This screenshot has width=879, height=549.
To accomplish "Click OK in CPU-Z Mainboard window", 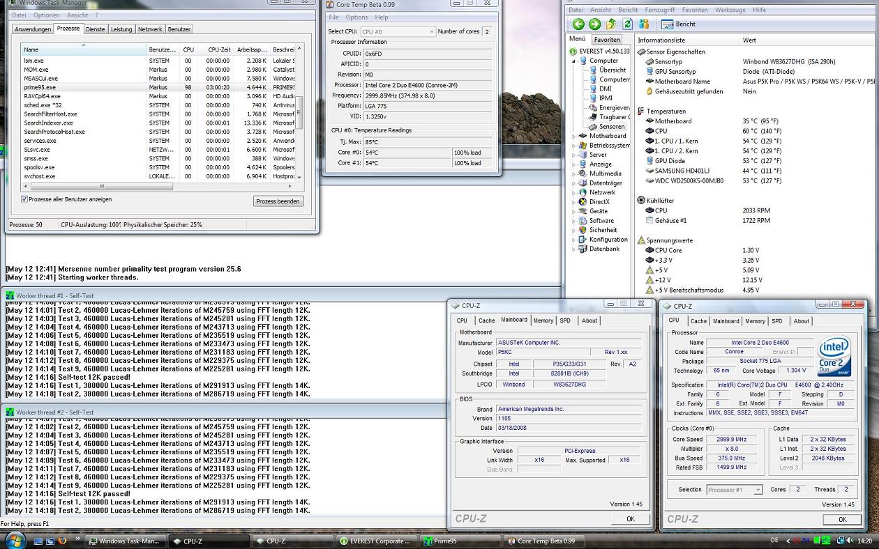I will [x=630, y=519].
